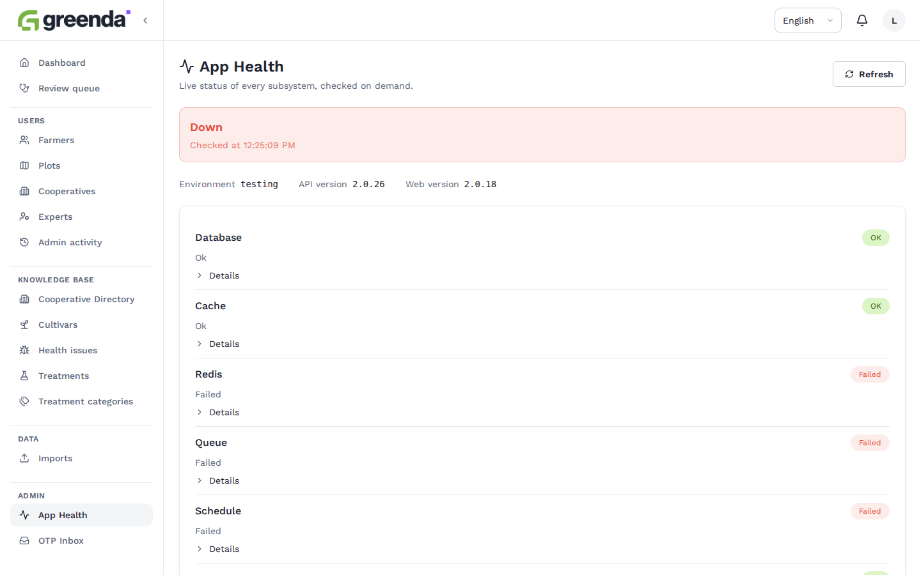The height and width of the screenshot is (575, 921).
Task: Open Treatment categories
Action: point(81,401)
